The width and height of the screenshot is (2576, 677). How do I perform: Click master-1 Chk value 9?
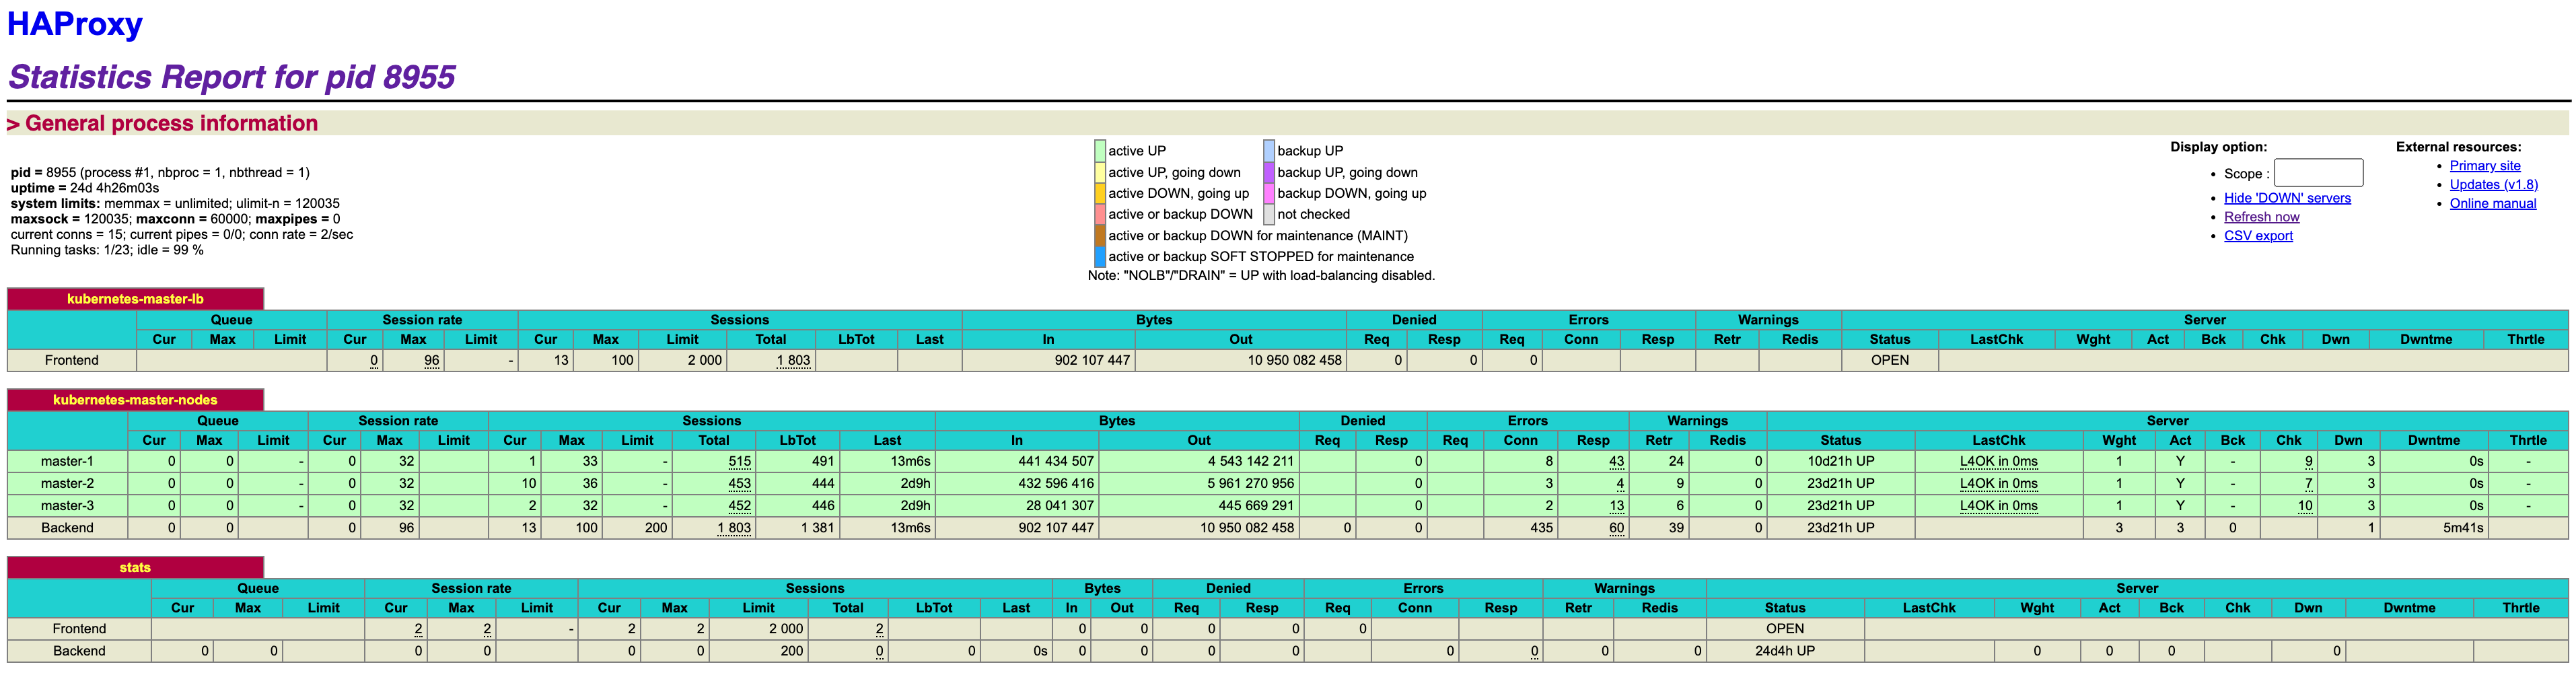coord(2308,462)
